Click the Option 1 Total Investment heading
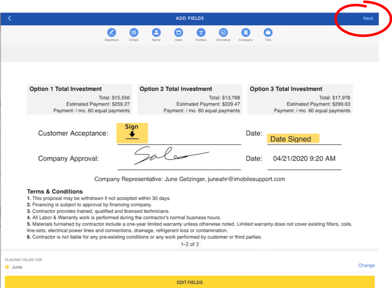The height and width of the screenshot is (288, 392). [65, 89]
